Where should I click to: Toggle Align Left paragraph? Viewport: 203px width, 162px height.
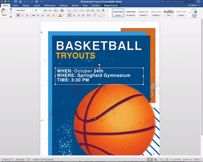[69, 15]
